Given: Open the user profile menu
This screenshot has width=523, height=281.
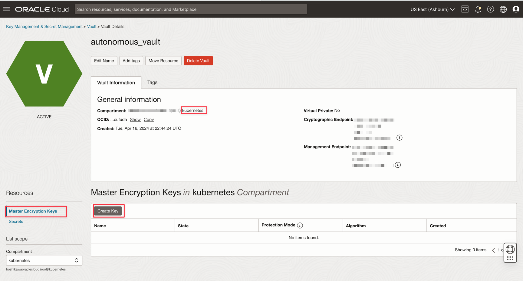Looking at the screenshot, I should pos(516,9).
